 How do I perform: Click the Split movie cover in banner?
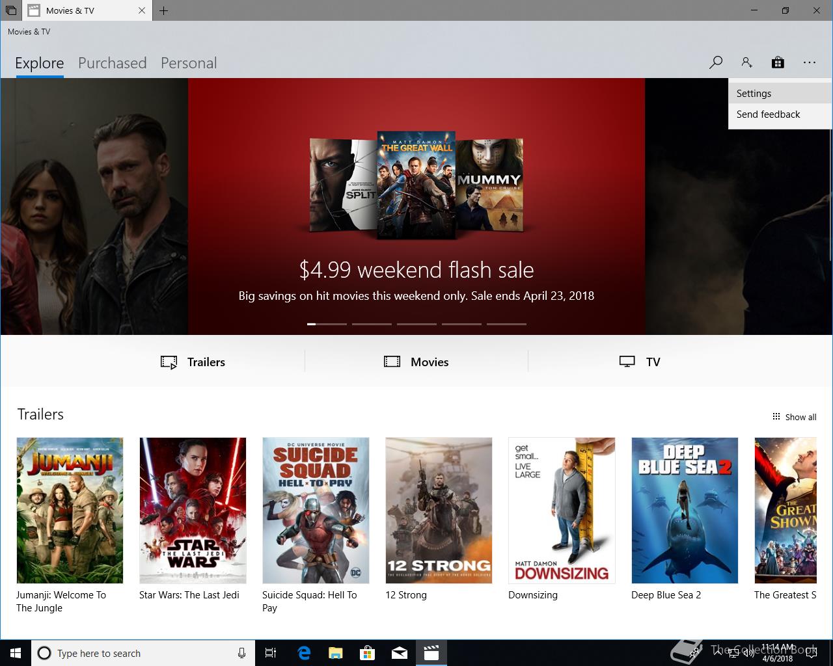tap(343, 185)
